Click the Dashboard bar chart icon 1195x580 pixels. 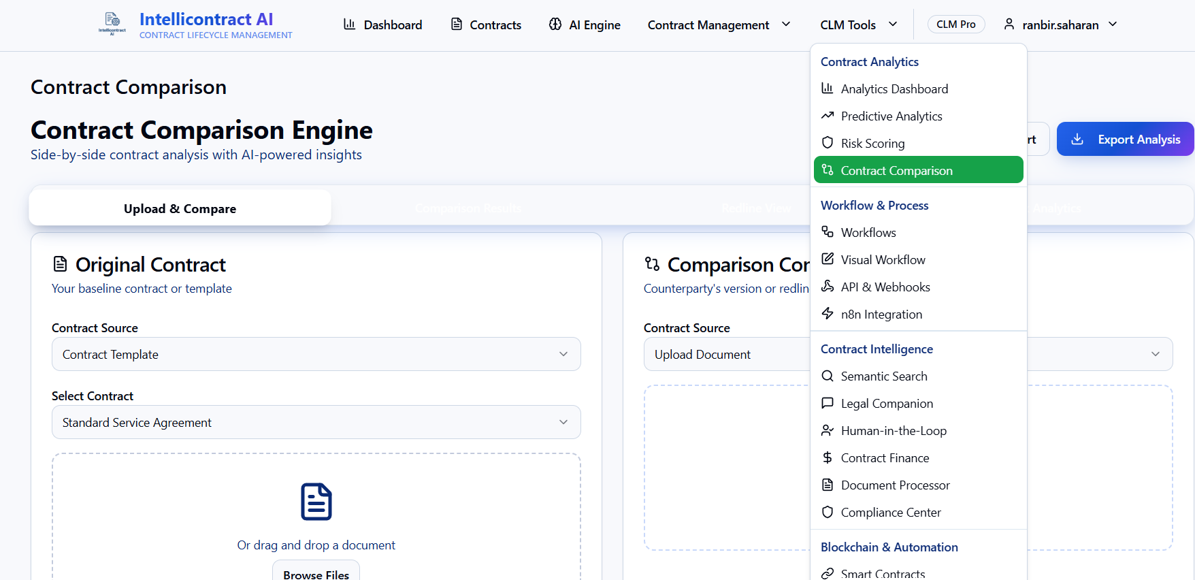click(x=350, y=25)
